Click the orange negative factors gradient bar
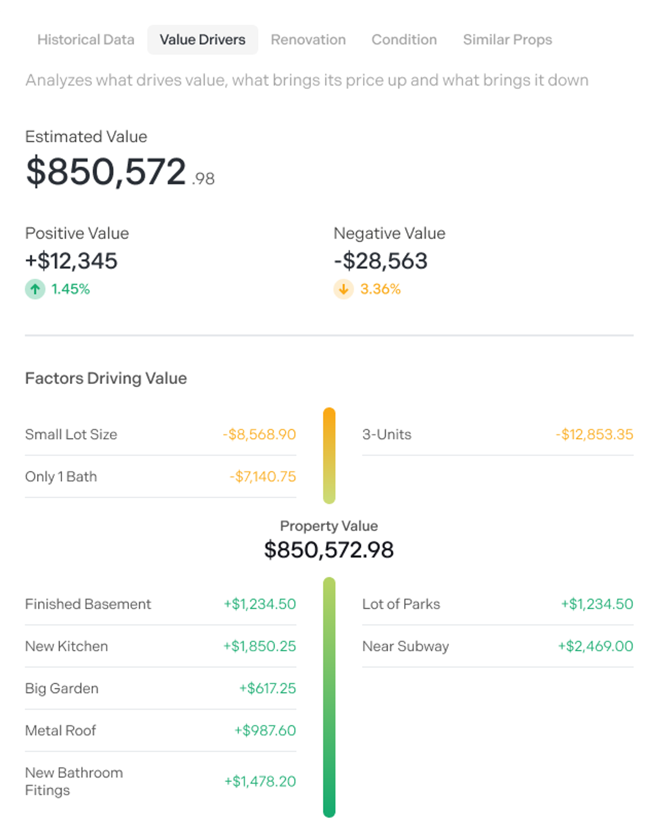 (x=329, y=456)
